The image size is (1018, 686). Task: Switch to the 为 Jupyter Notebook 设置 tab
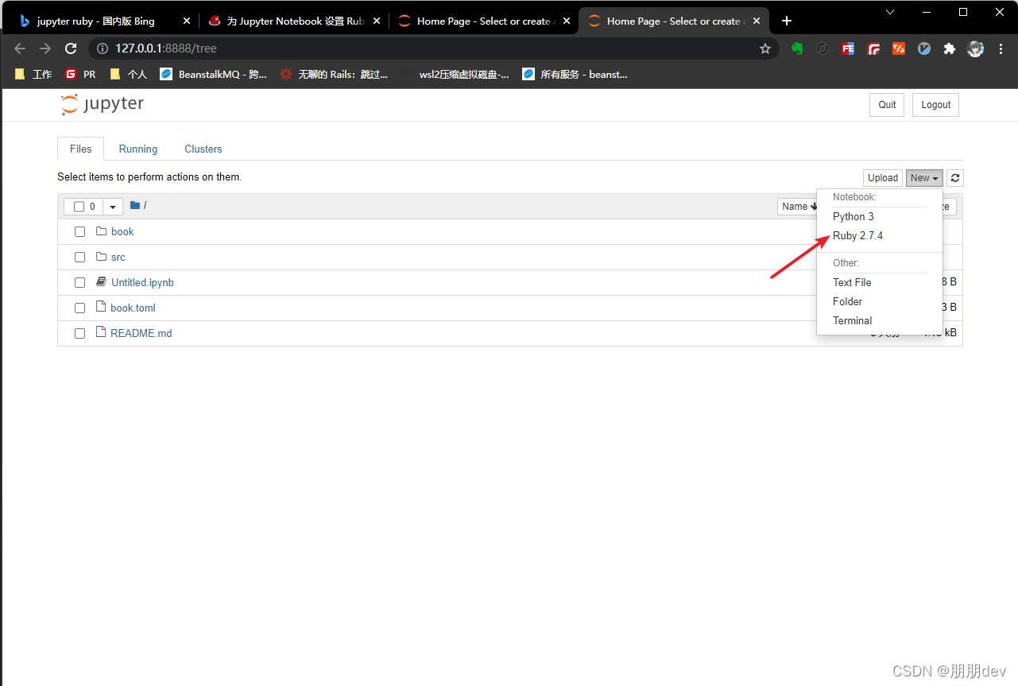293,21
